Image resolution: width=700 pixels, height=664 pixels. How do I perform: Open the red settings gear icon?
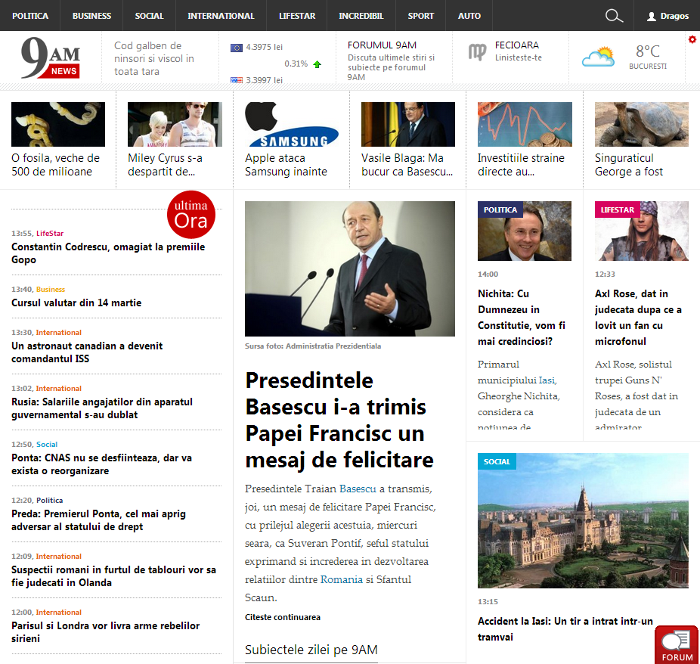pos(692,39)
